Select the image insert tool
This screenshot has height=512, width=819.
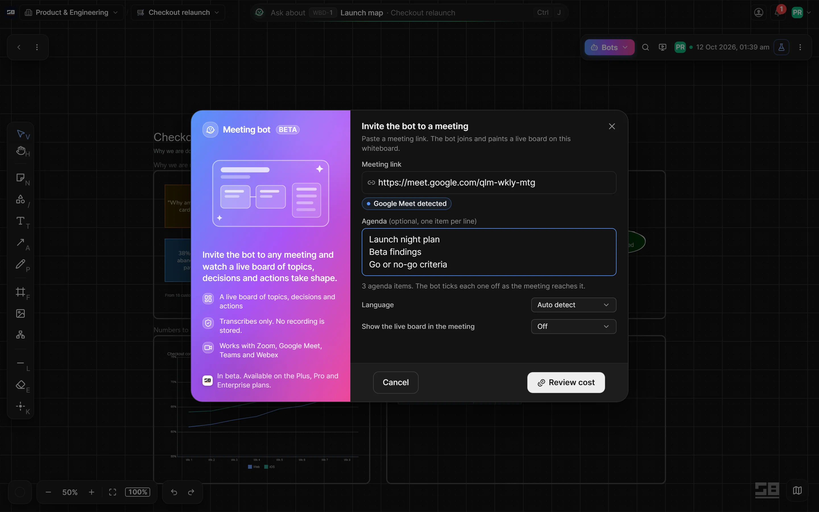click(x=21, y=313)
